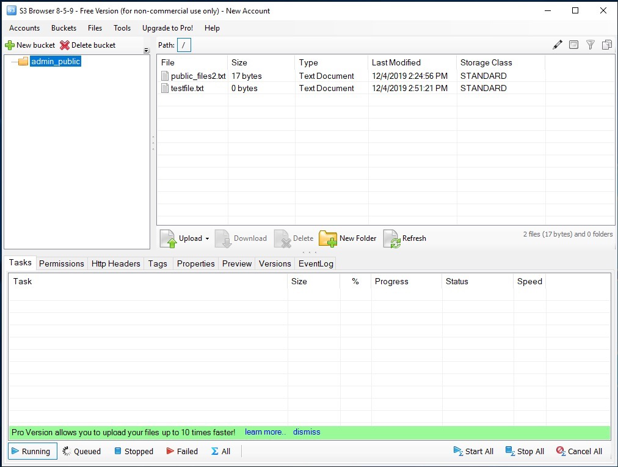The height and width of the screenshot is (467, 618).
Task: Toggle the Failed tasks filter
Action: click(x=182, y=451)
